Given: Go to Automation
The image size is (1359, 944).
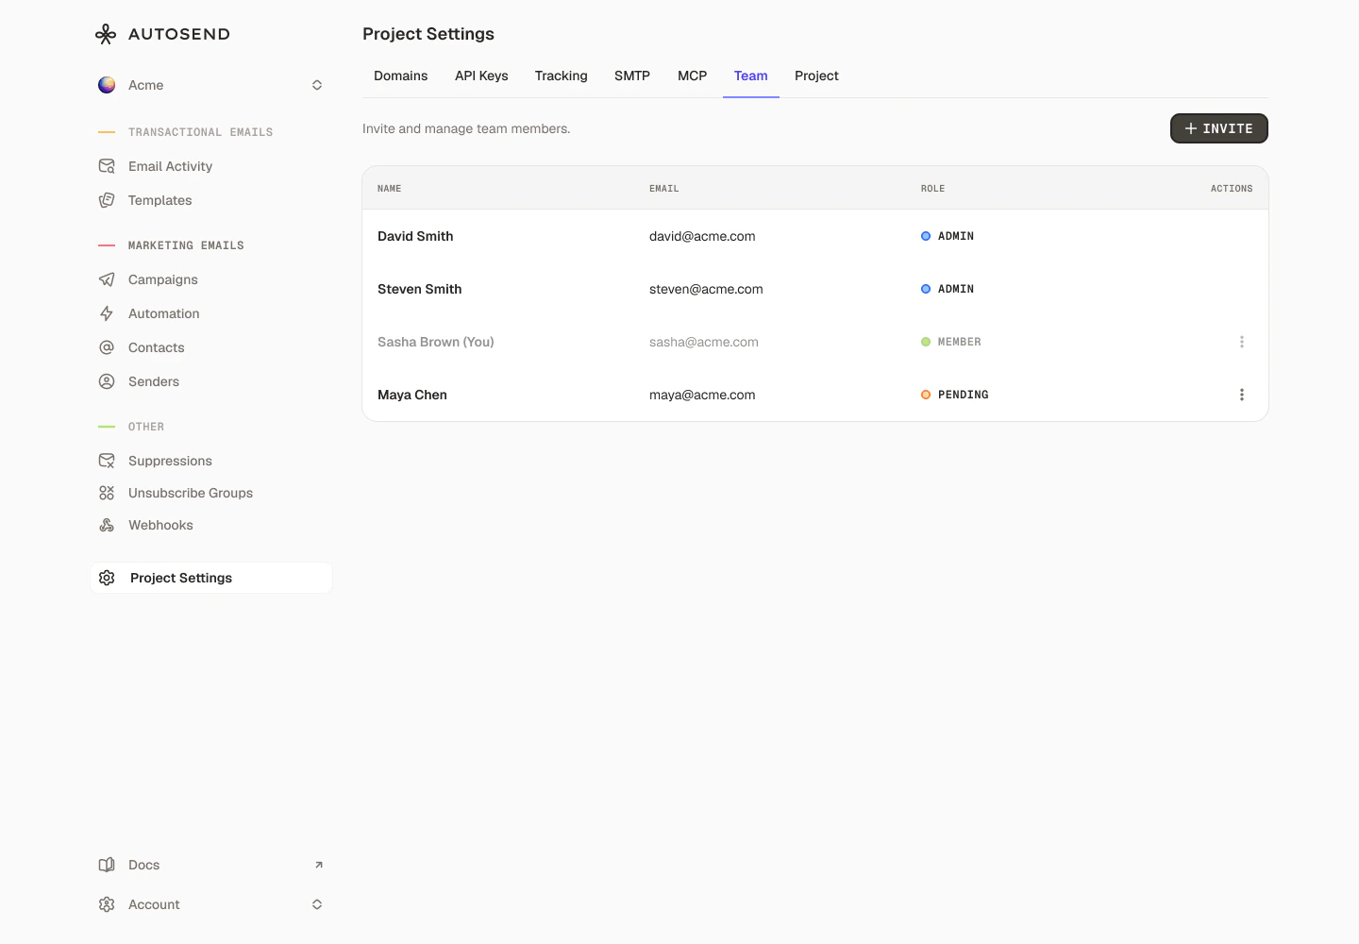Looking at the screenshot, I should (x=164, y=313).
